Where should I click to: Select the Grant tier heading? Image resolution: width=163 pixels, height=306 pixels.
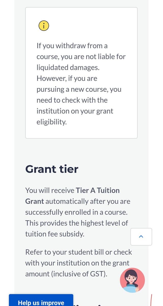52,169
